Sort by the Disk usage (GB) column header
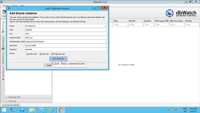The height and width of the screenshot is (113, 200). (x=162, y=21)
